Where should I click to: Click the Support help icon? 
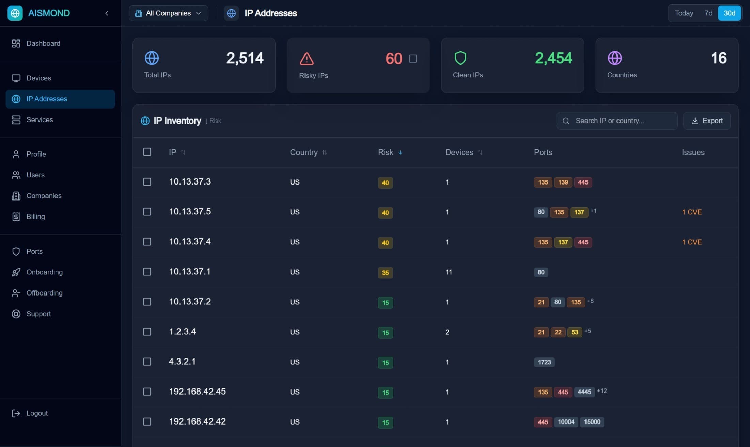(x=16, y=314)
